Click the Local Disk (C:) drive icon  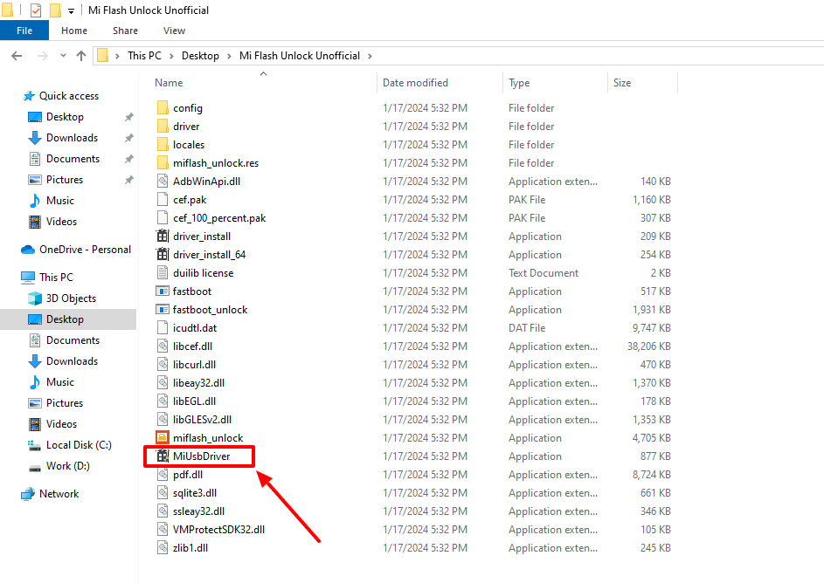tap(35, 445)
